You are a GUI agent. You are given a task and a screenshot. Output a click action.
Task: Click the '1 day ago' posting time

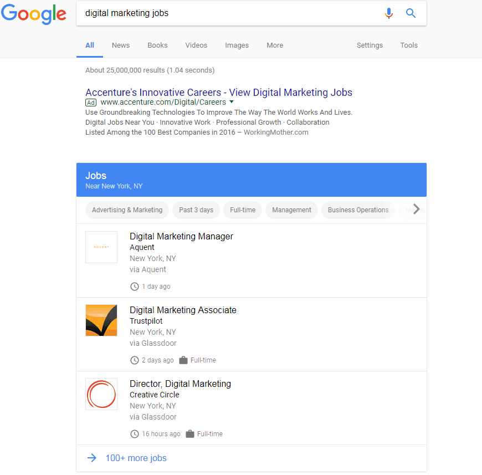pyautogui.click(x=156, y=286)
